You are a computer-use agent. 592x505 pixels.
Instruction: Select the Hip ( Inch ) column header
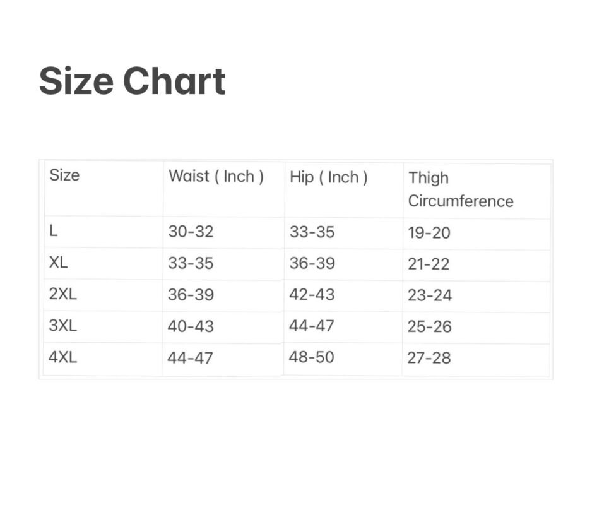[328, 177]
